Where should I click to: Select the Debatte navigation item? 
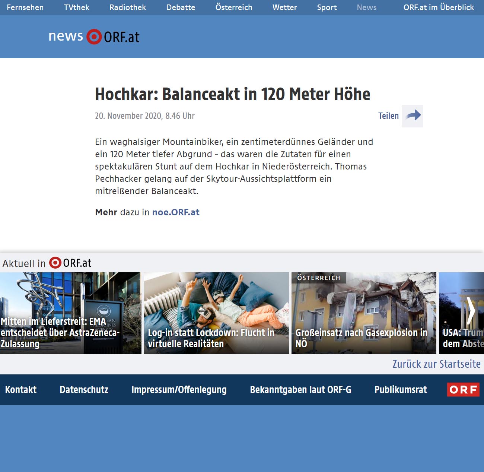tap(181, 7)
